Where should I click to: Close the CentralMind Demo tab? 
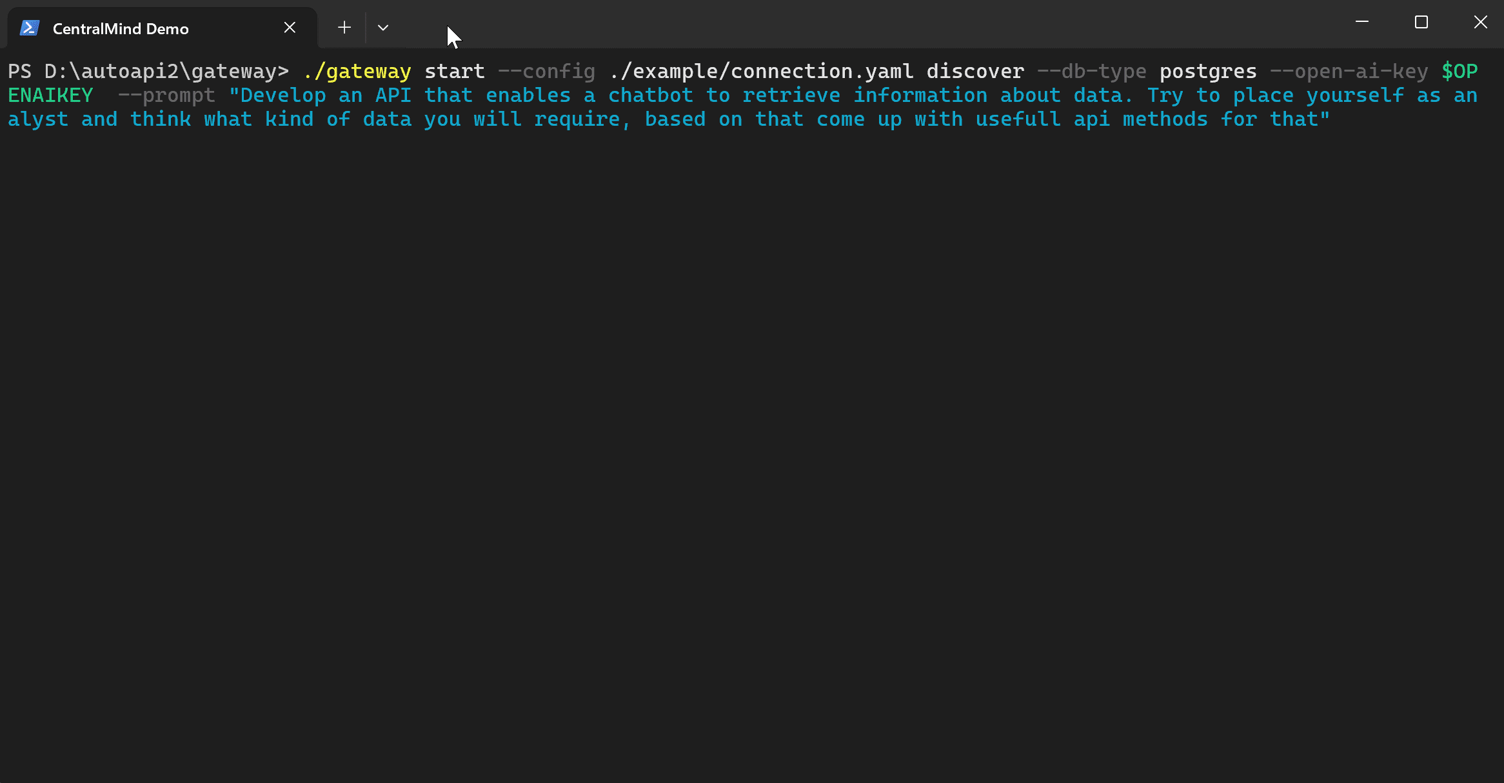[x=290, y=28]
